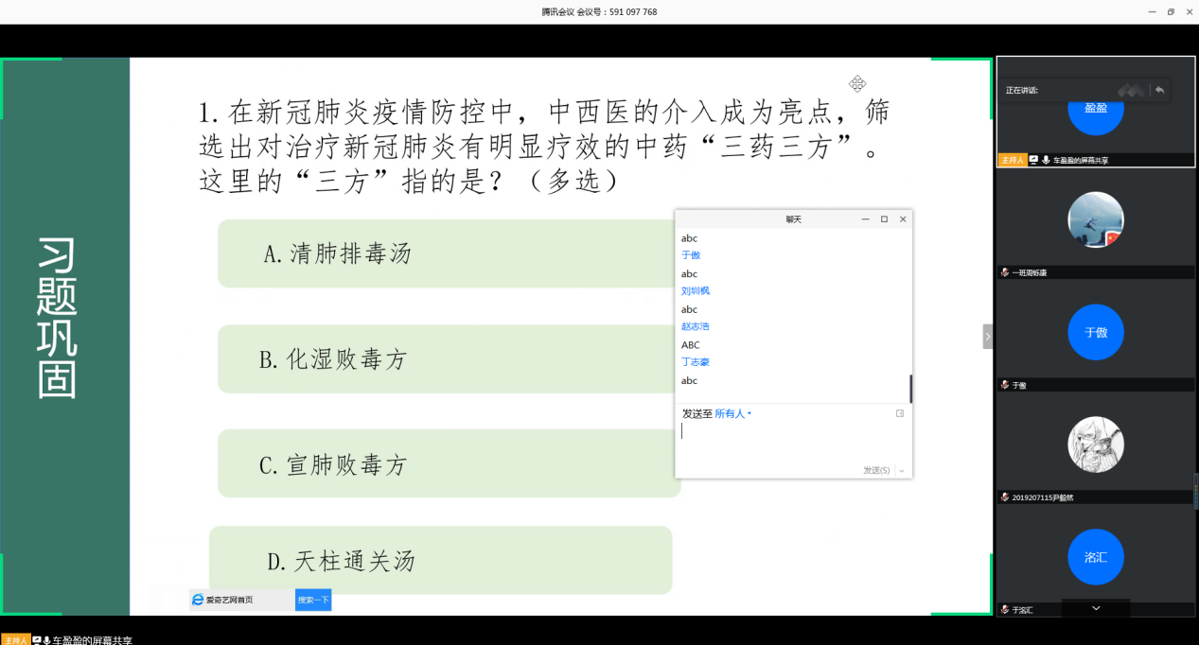Click sender name 刘圳枫 in the chat
The height and width of the screenshot is (645, 1199).
coord(695,291)
